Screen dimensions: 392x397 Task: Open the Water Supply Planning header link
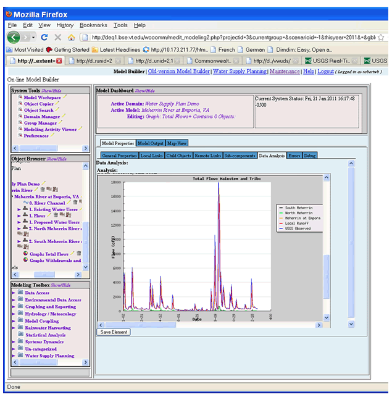click(x=240, y=72)
